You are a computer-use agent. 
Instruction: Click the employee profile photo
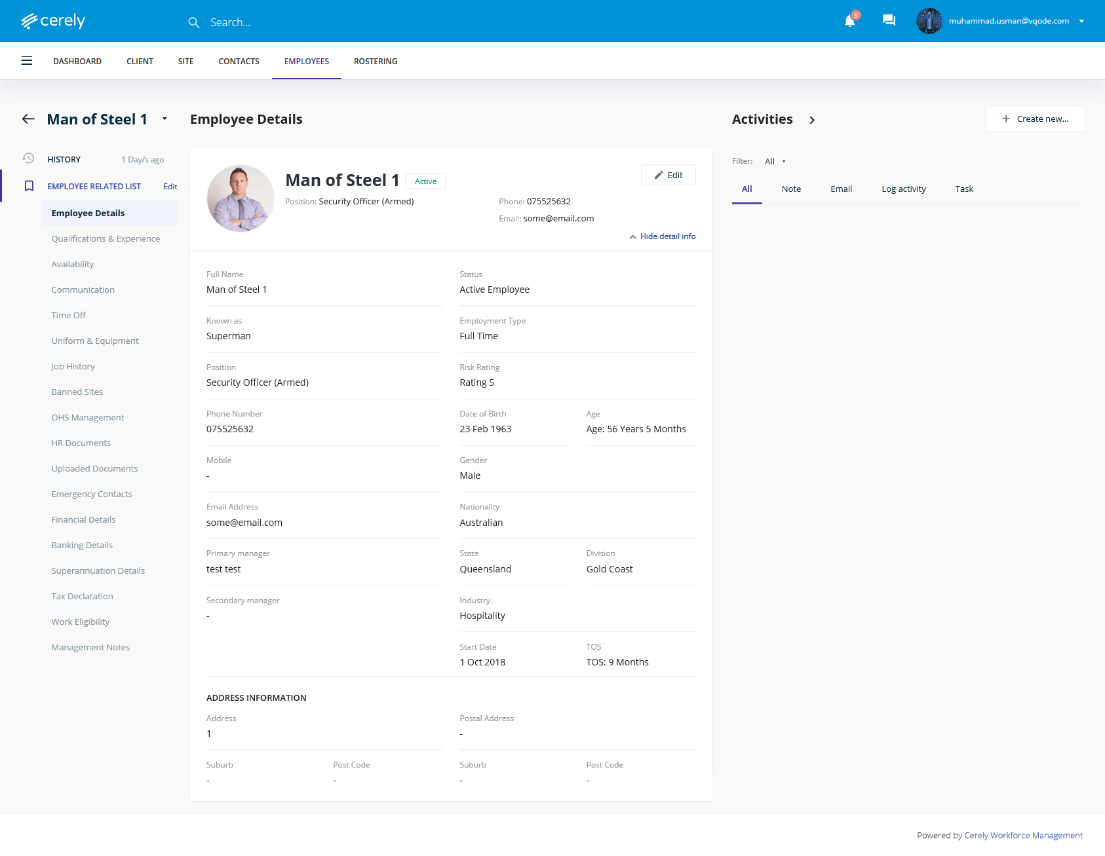(241, 198)
